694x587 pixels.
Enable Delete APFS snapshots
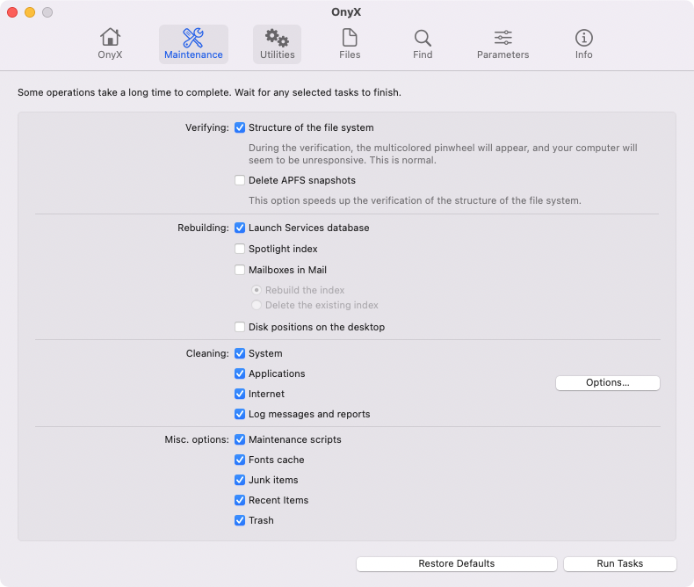[x=240, y=180]
